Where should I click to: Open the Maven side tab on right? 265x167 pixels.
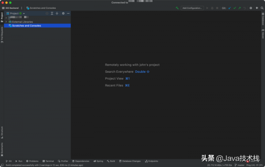[x=263, y=34]
